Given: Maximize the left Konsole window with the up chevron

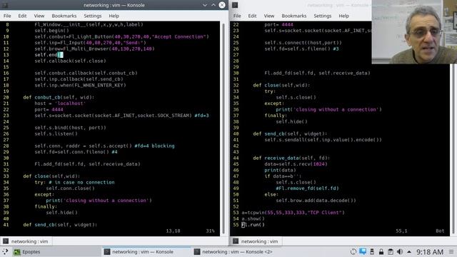Looking at the screenshot, I should click(x=214, y=5).
